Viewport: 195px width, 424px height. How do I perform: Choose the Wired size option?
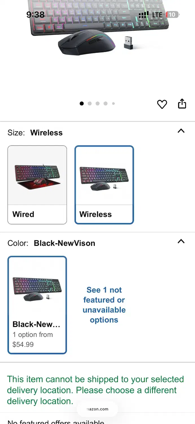click(37, 185)
